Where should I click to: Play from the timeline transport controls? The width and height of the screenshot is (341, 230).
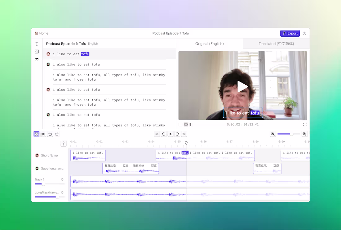click(170, 134)
